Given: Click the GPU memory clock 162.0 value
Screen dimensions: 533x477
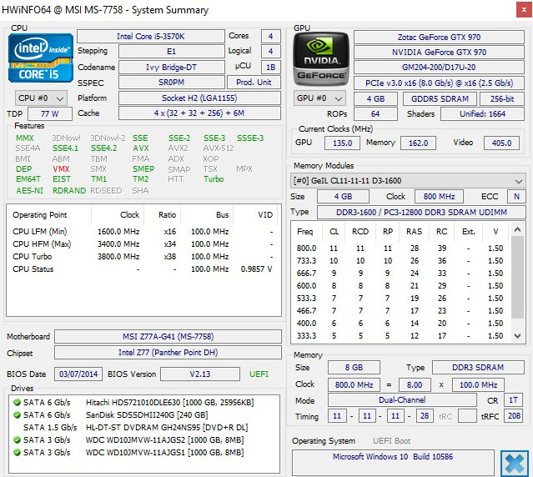Looking at the screenshot, I should tap(418, 143).
